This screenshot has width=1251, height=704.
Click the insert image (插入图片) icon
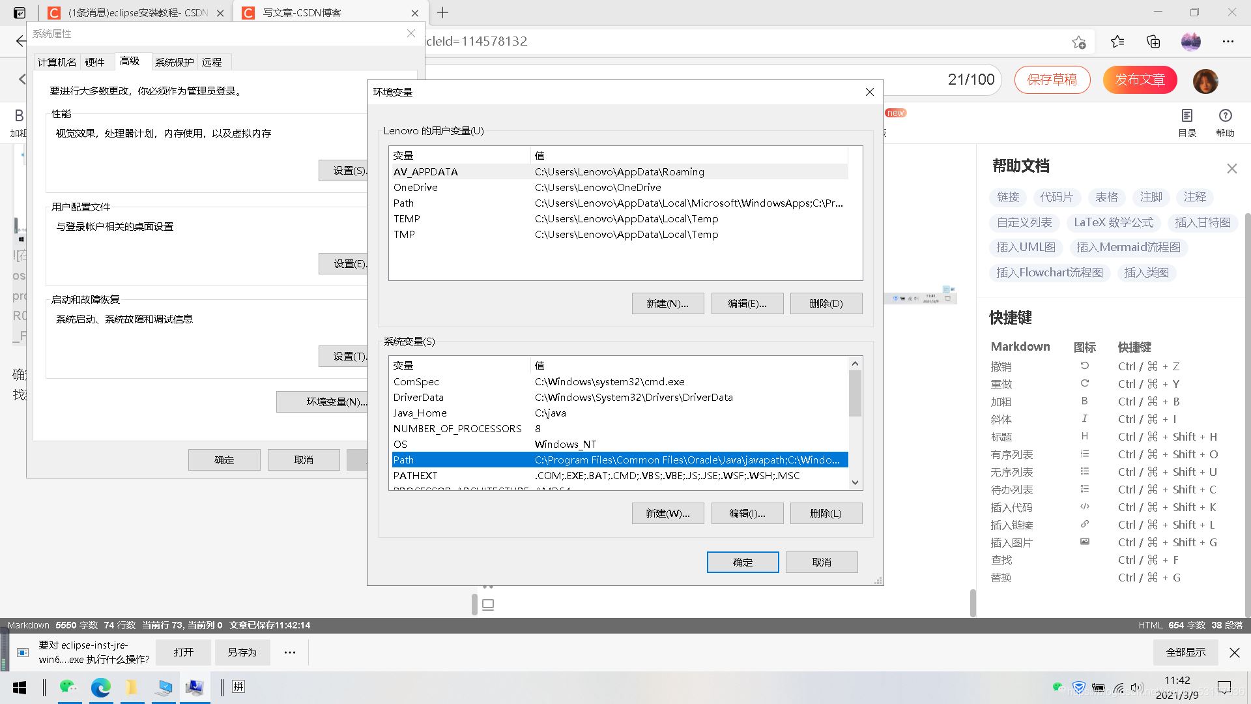pyautogui.click(x=1084, y=542)
